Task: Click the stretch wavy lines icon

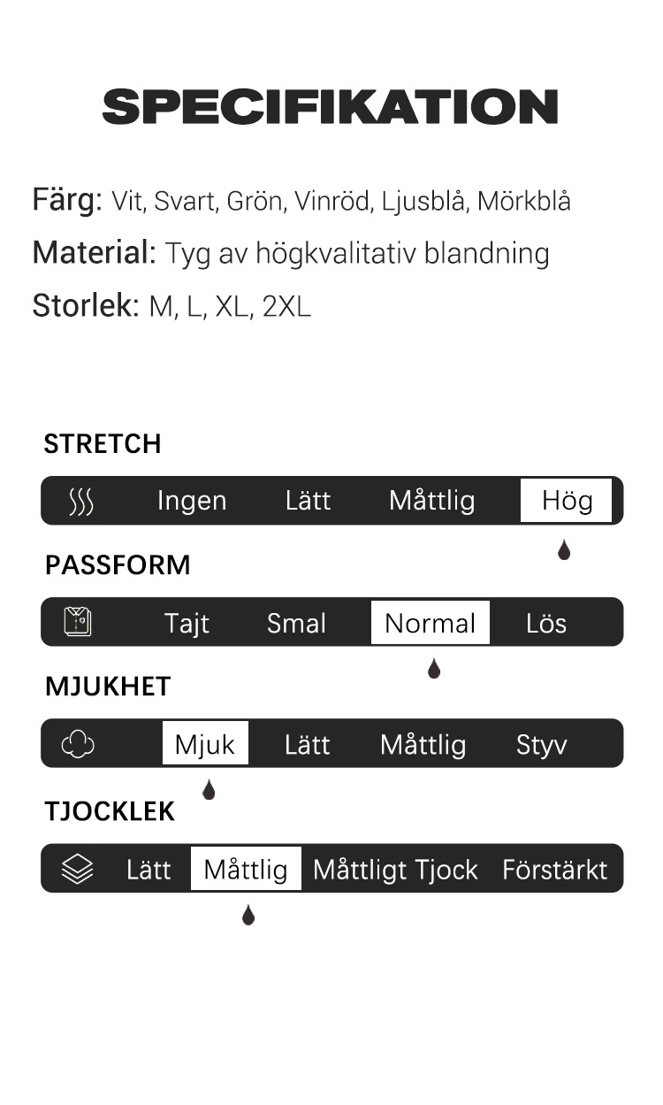Action: pos(80,502)
